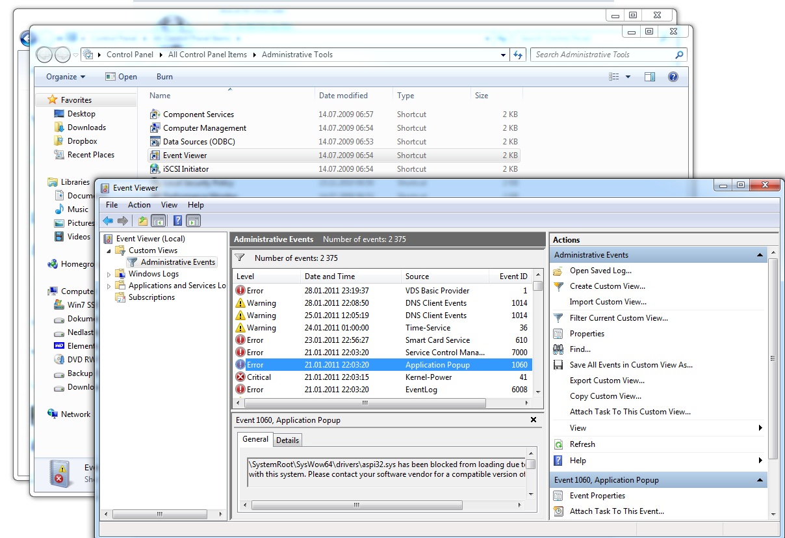Click the Find binoculars icon in Actions
785x538 pixels.
pyautogui.click(x=558, y=349)
